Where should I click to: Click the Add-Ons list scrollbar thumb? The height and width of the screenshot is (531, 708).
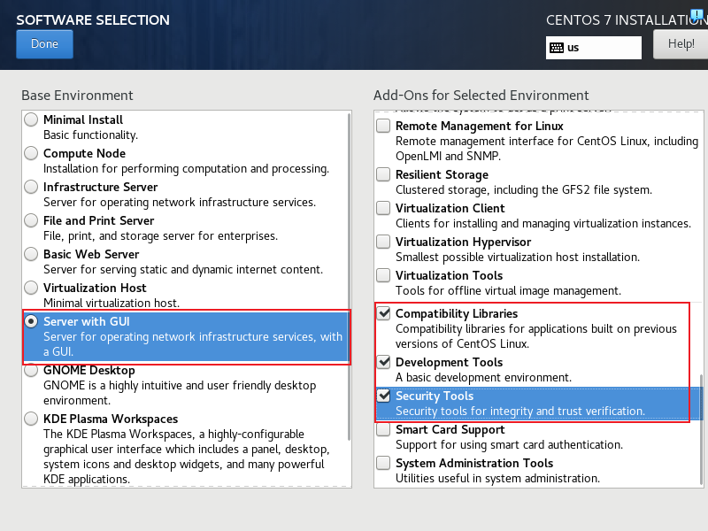[701, 430]
